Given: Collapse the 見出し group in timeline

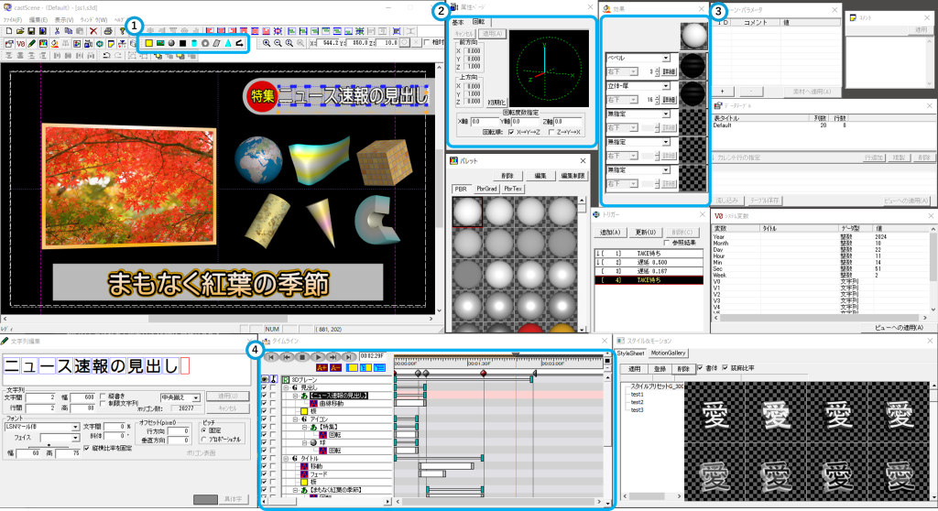Looking at the screenshot, I should (x=286, y=387).
